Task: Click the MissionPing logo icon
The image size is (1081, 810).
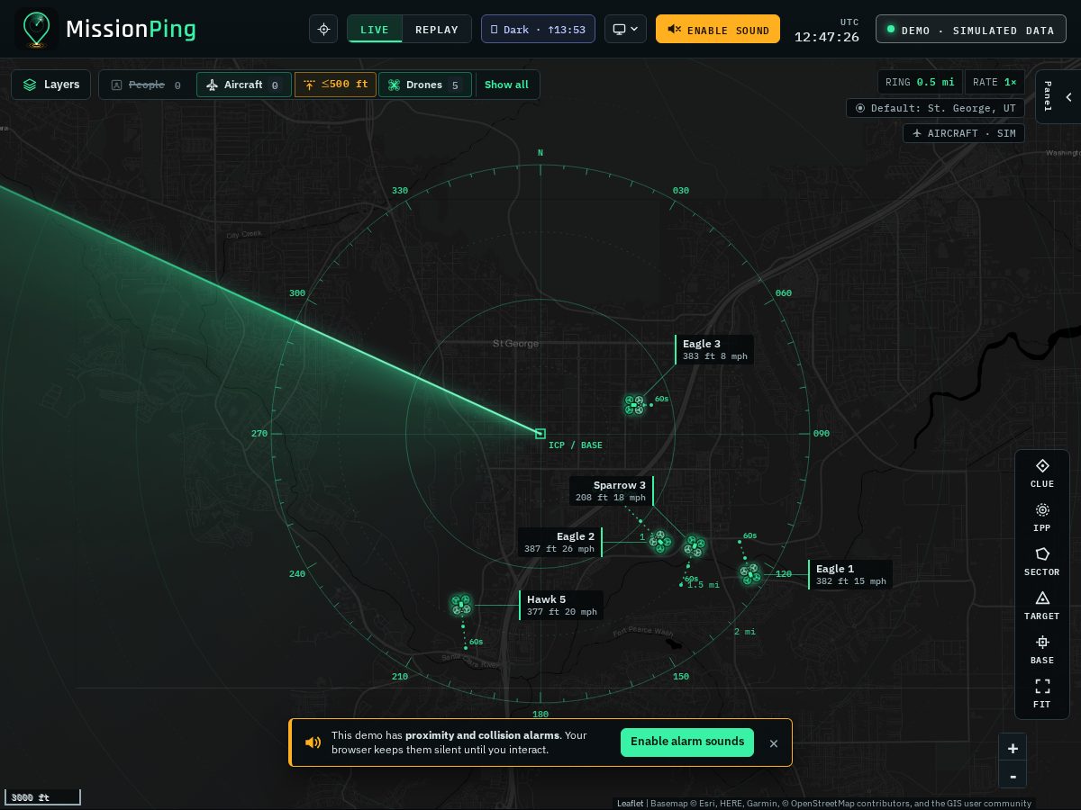Action: pos(36,29)
